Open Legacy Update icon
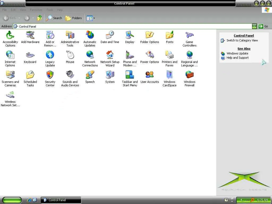Viewport: 272px width, 204px height. (x=50, y=59)
